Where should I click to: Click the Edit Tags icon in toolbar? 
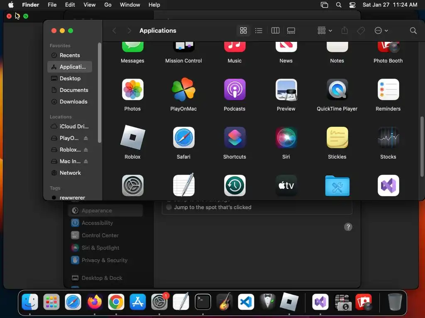[361, 31]
